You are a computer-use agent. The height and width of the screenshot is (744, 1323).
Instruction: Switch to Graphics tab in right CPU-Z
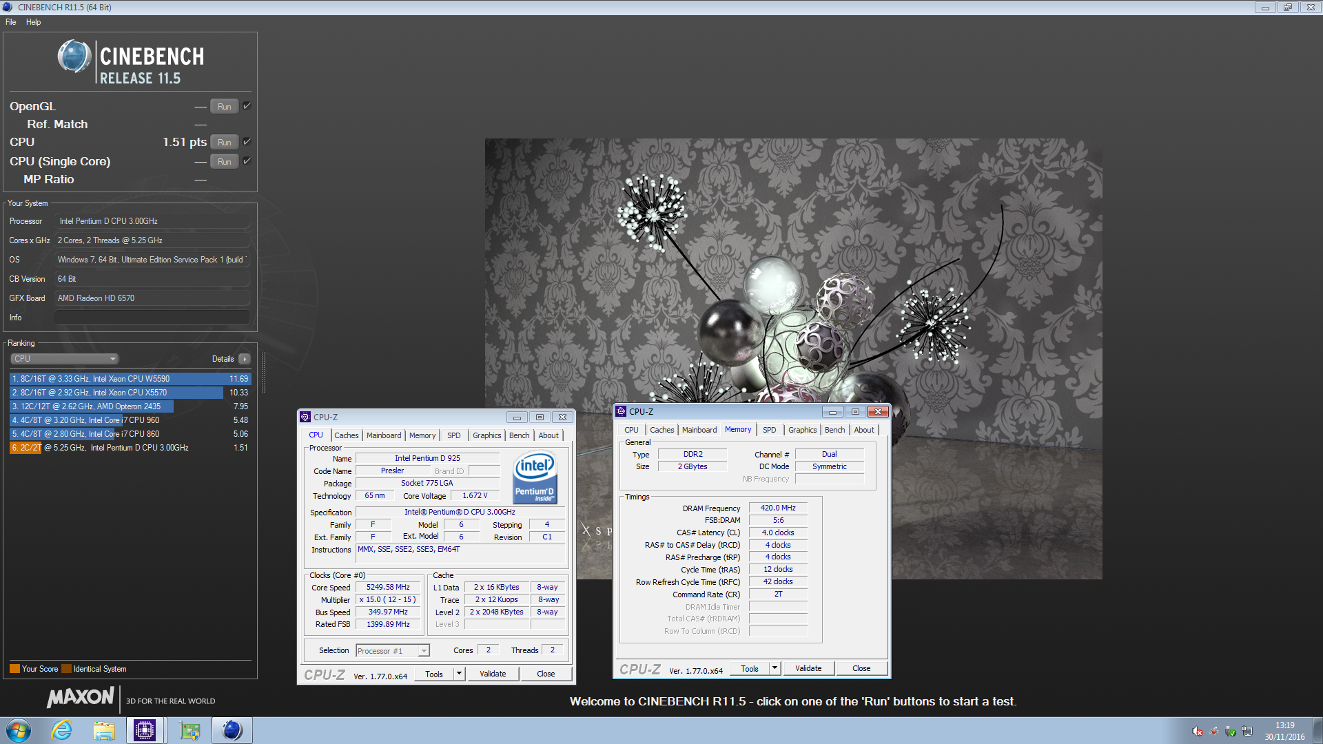[802, 430]
